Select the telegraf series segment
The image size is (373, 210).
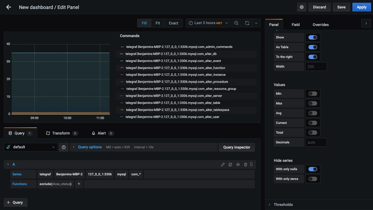pos(45,174)
